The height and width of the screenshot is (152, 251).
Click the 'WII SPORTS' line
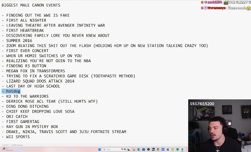coord(16,137)
